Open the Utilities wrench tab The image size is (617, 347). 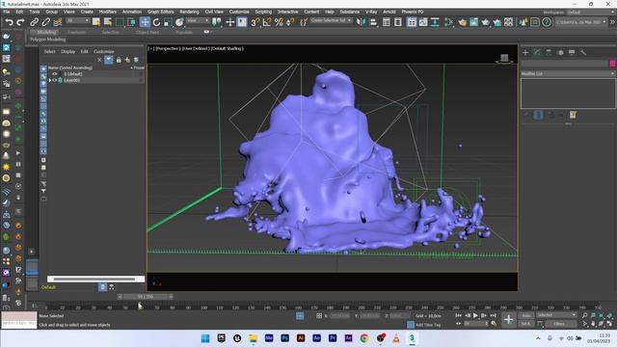(583, 52)
